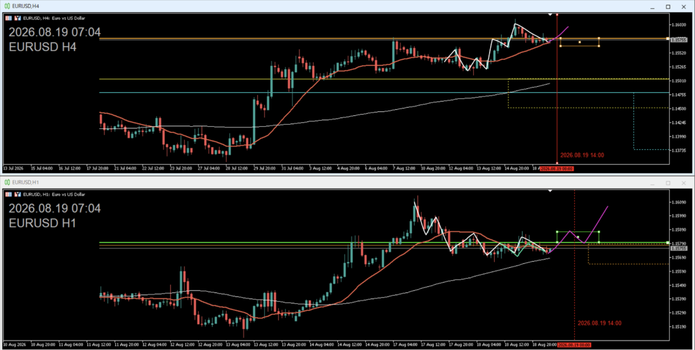This screenshot has width=695, height=350.
Task: Click 'EURUSD, H4: Euro vs US Dollar' header text
Action: [54, 18]
